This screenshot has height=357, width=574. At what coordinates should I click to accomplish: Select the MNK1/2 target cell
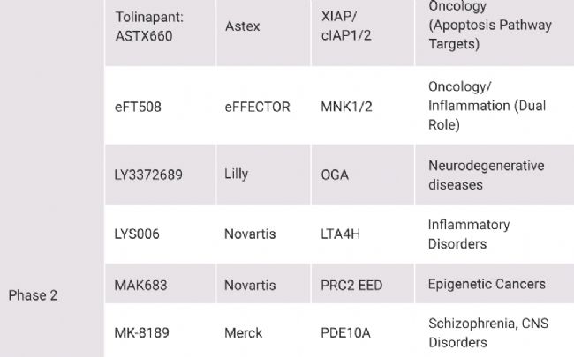pos(362,106)
